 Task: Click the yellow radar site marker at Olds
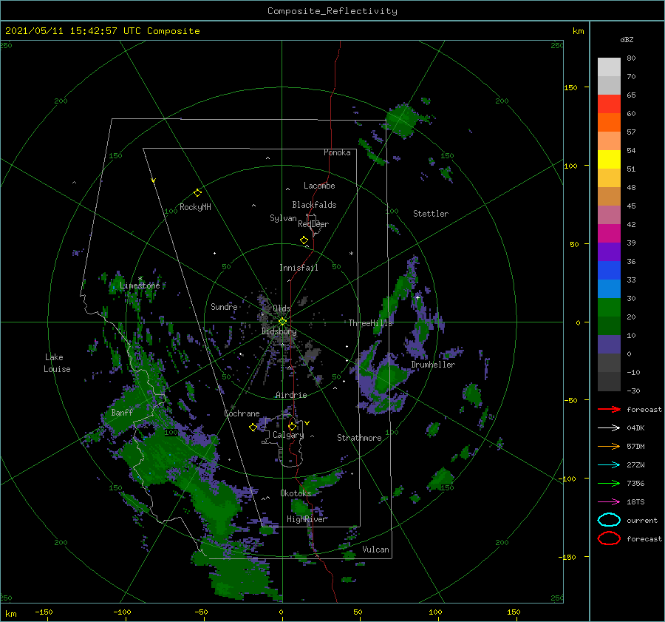coord(282,322)
